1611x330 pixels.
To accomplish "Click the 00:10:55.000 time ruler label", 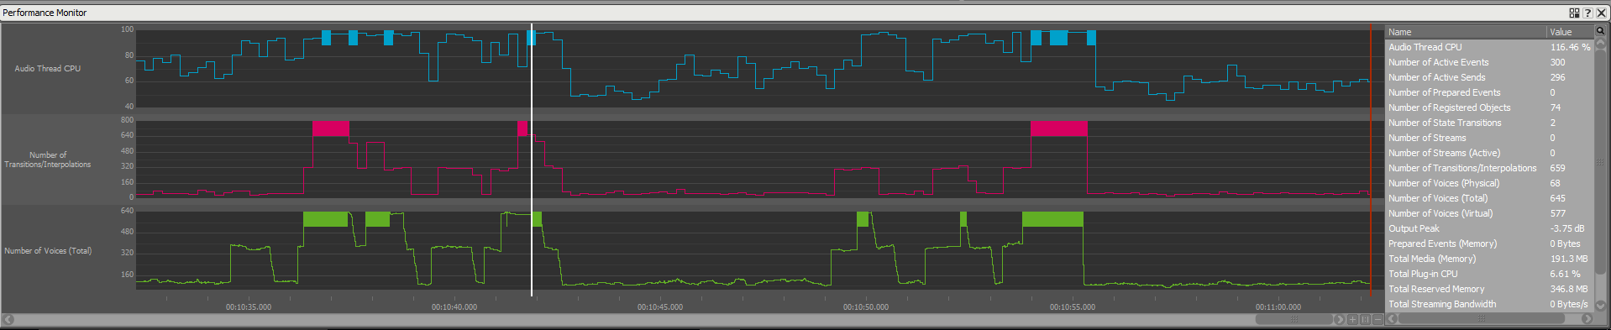I will point(1073,307).
